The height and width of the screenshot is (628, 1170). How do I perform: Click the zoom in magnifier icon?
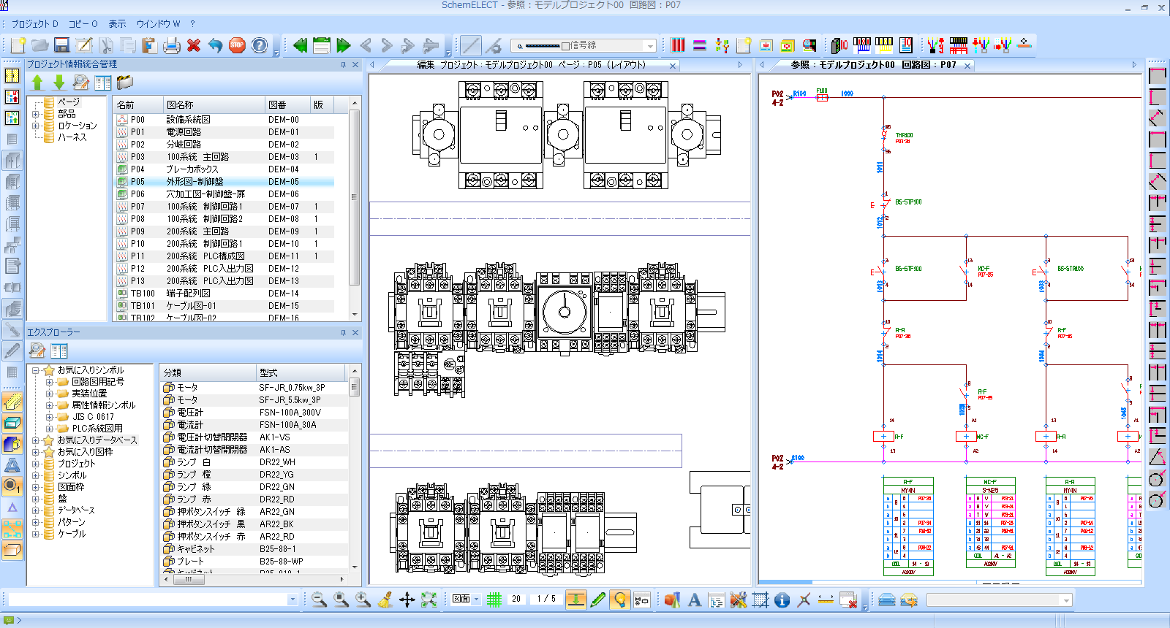pyautogui.click(x=363, y=600)
